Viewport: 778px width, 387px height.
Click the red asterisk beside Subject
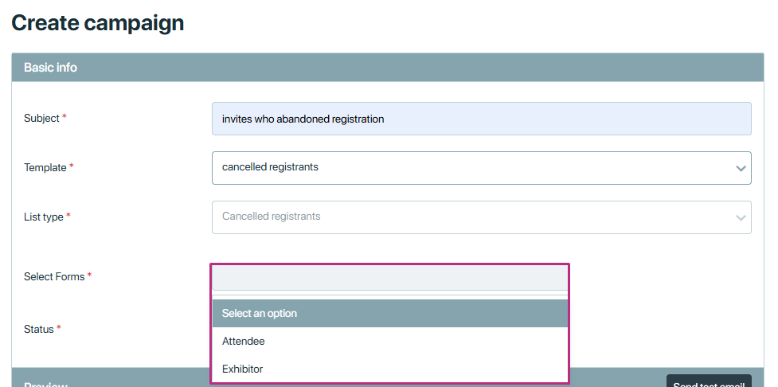pyautogui.click(x=64, y=118)
